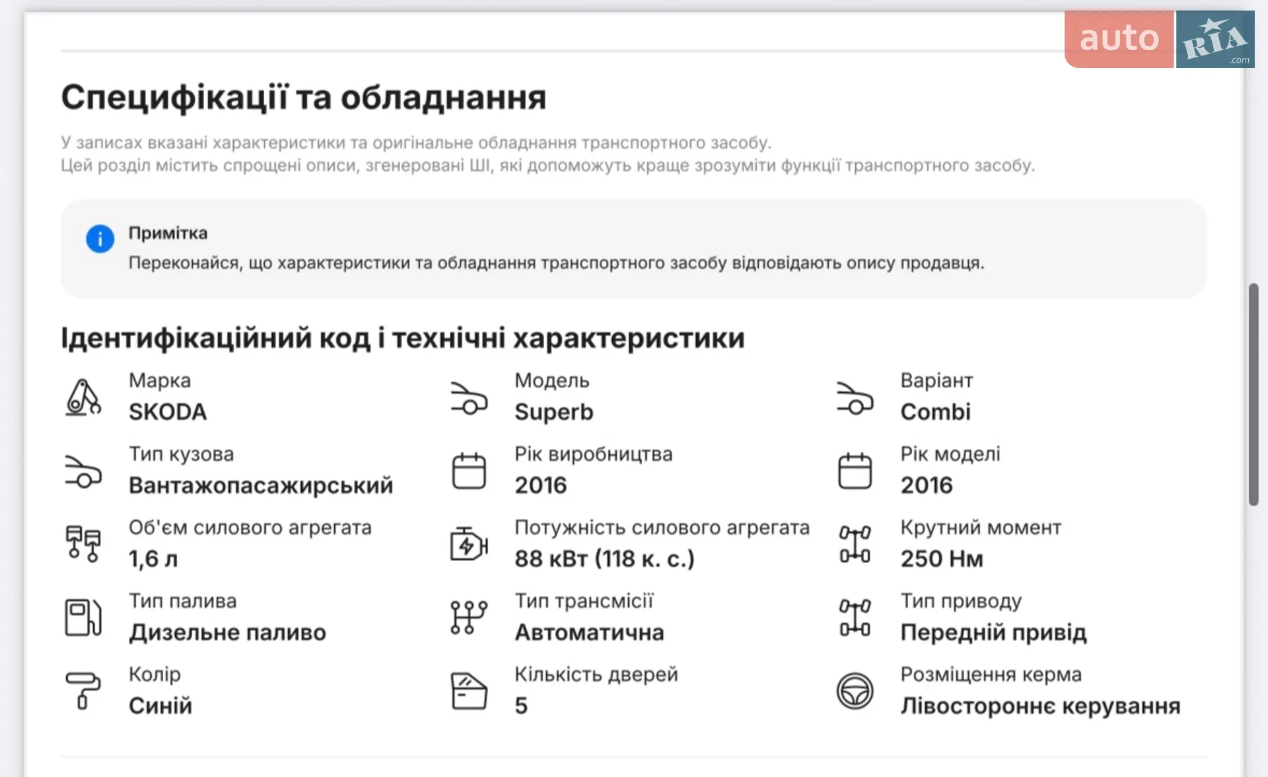Click the Рік моделі label
This screenshot has height=777, width=1268.
pos(951,455)
